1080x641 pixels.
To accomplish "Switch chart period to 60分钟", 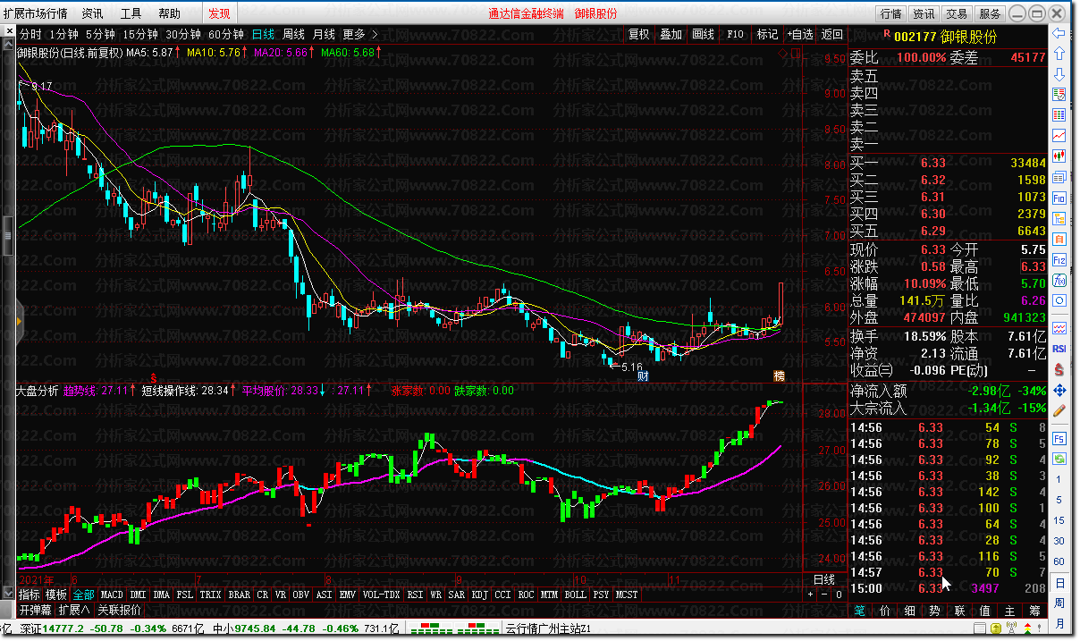I will click(x=226, y=34).
